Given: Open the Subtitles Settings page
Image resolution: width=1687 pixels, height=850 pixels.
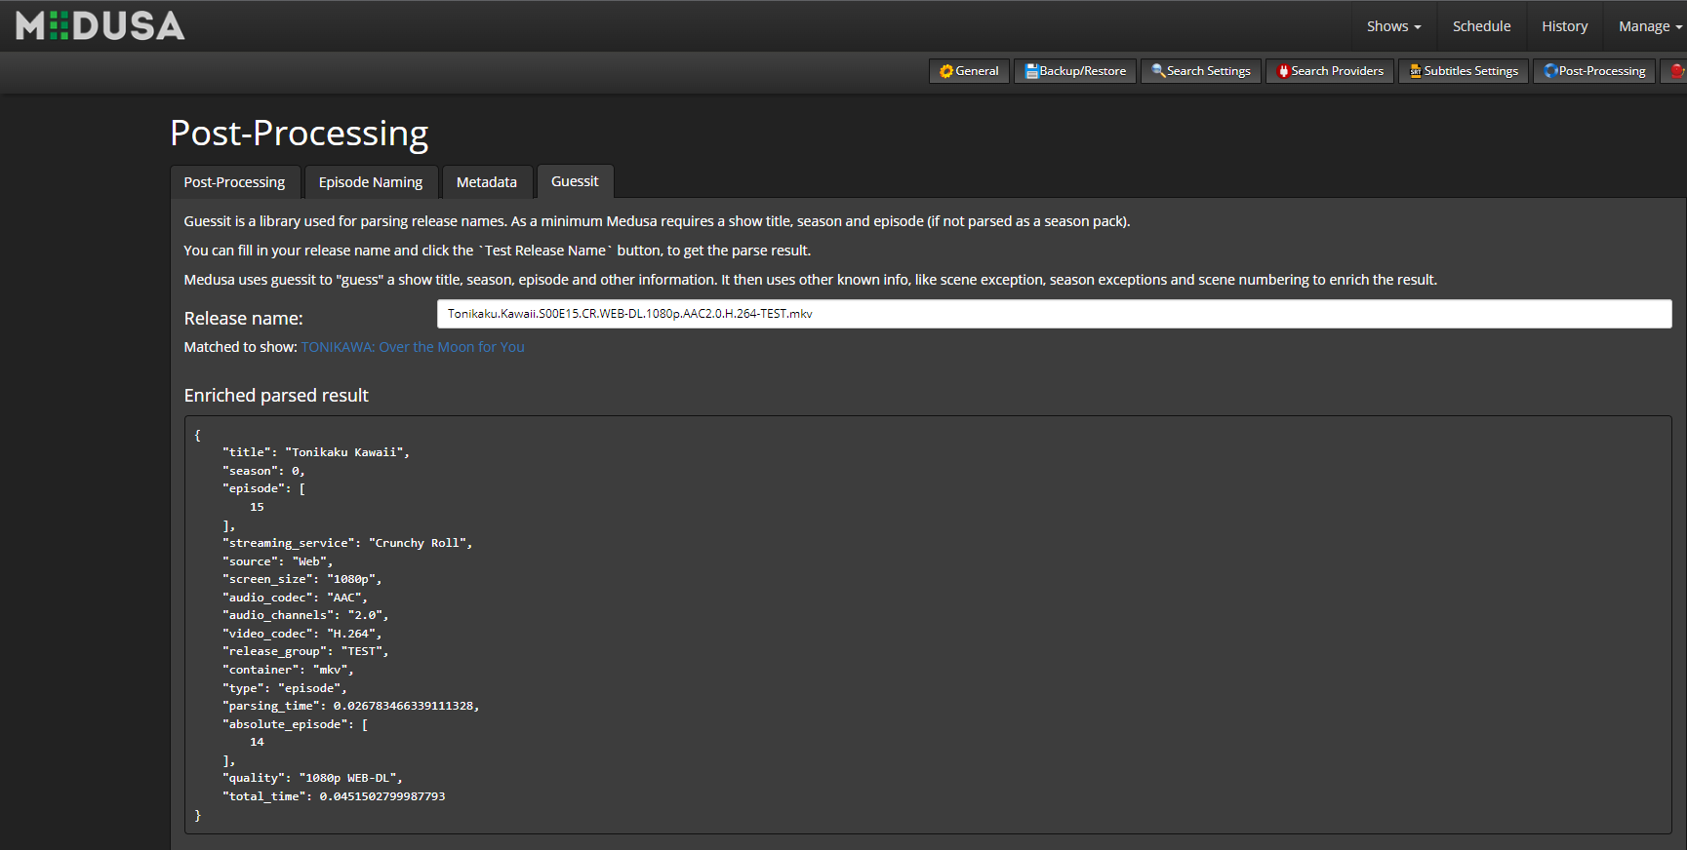Looking at the screenshot, I should [1464, 71].
